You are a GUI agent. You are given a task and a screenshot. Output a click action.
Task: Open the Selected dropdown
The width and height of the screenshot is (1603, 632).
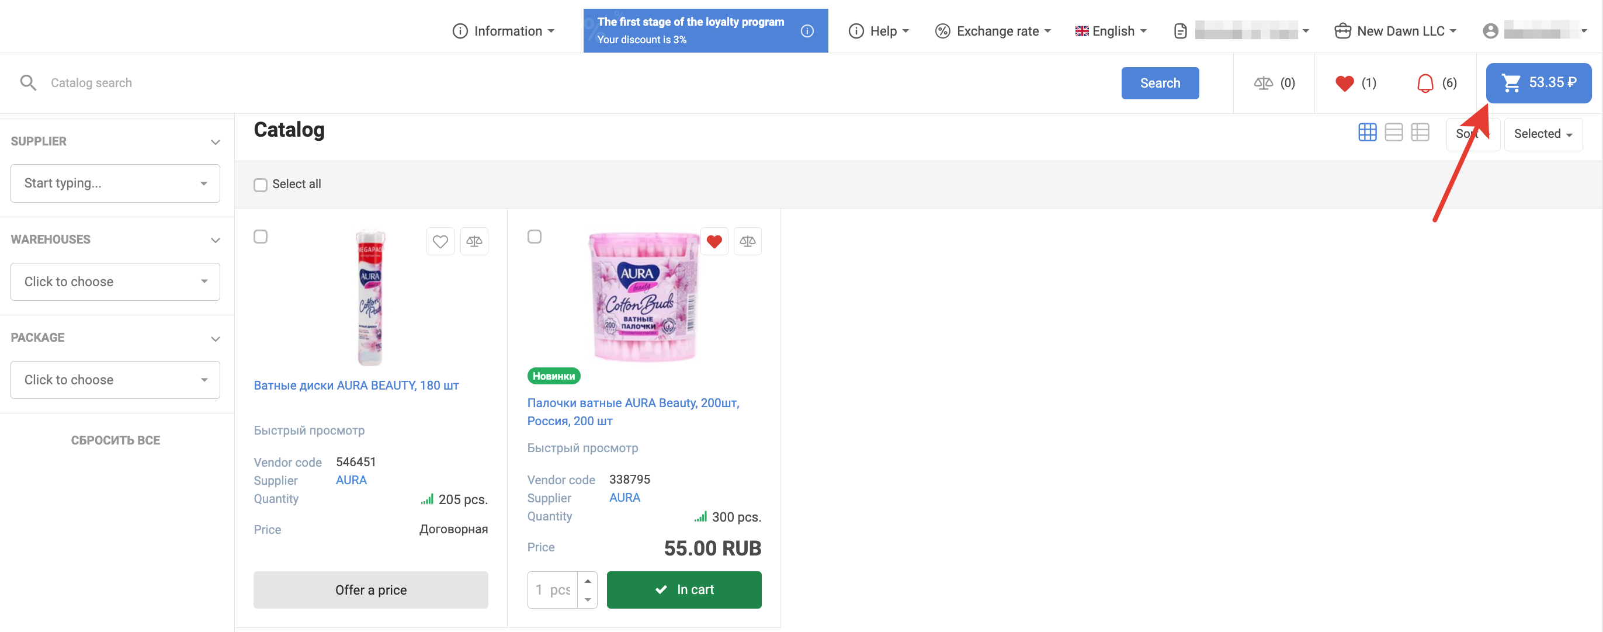1542,134
